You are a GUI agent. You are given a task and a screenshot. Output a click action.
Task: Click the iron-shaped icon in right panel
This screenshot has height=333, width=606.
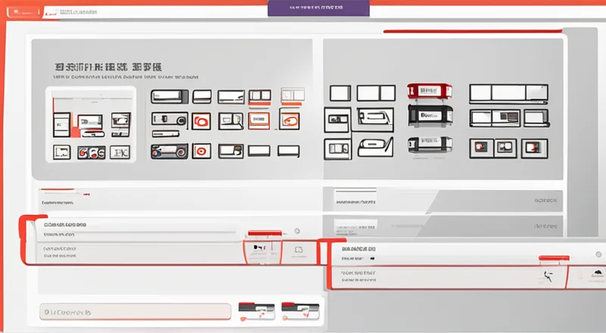point(373,146)
